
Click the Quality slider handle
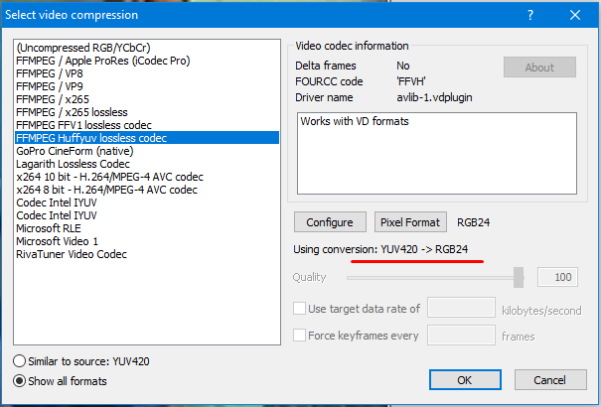coord(518,277)
